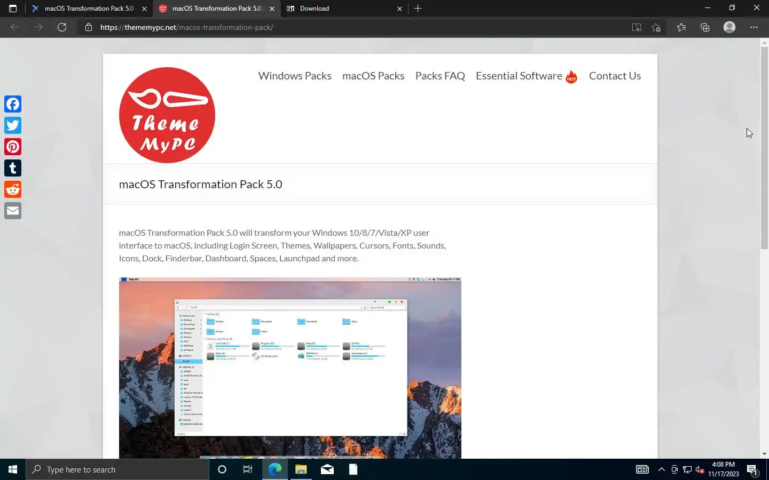Image resolution: width=769 pixels, height=480 pixels.
Task: Click the muted volume tray icon
Action: pos(700,469)
